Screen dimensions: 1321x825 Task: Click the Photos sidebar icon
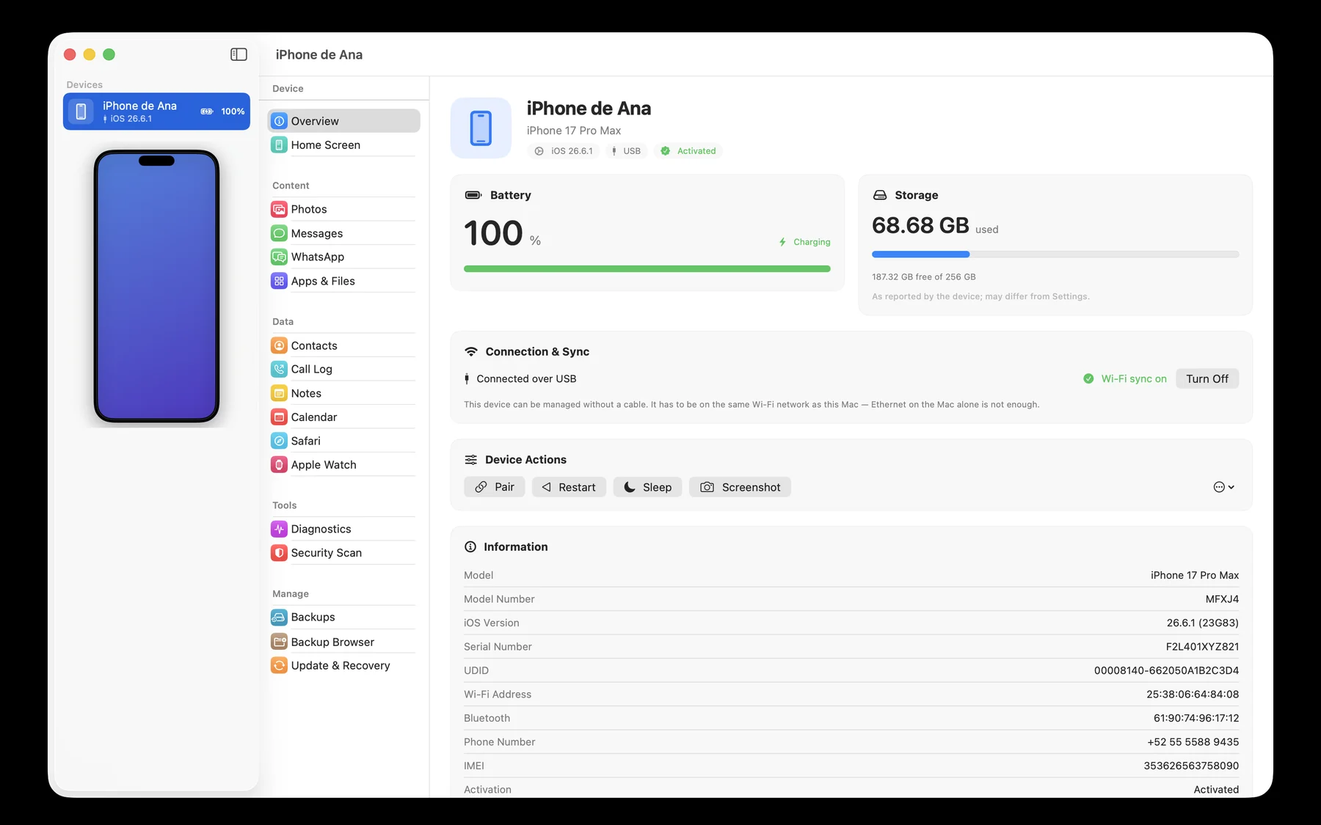279,209
